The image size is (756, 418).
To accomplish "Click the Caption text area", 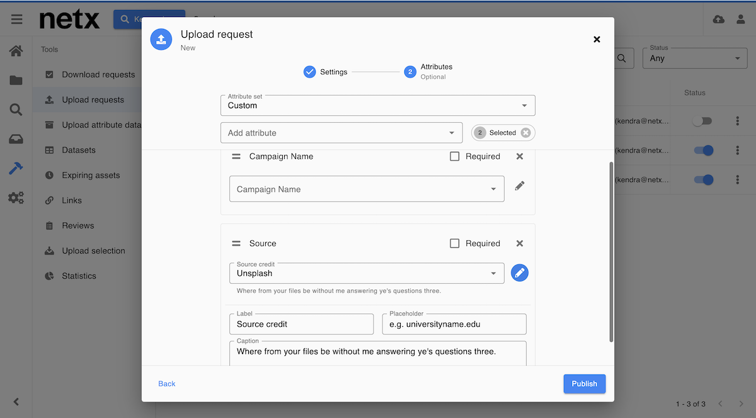I will pos(378,353).
